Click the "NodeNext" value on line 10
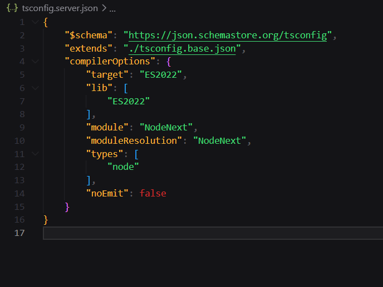The image size is (383, 287). (219, 140)
